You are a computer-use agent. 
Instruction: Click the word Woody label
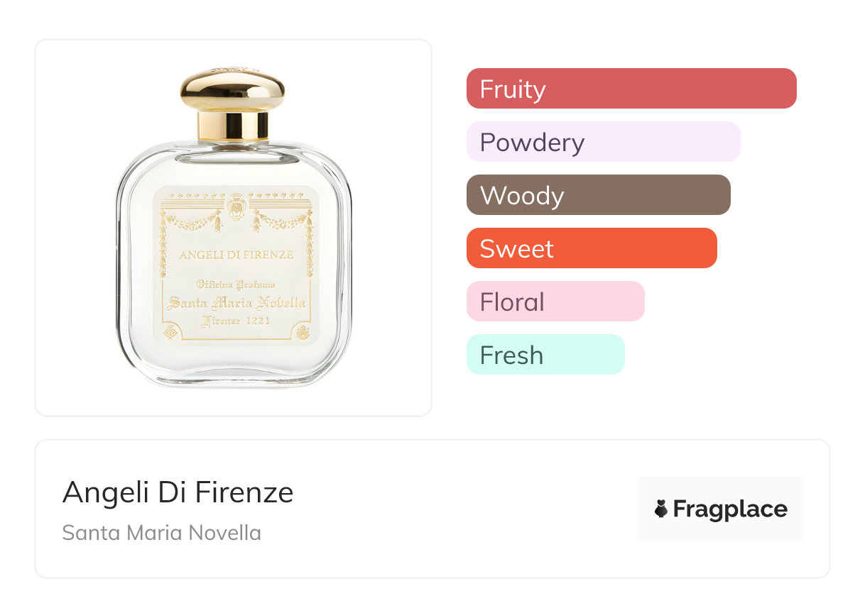pos(522,196)
